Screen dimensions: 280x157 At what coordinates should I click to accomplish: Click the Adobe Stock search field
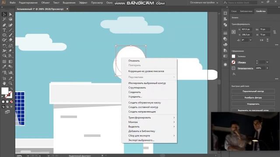tap(240, 3)
